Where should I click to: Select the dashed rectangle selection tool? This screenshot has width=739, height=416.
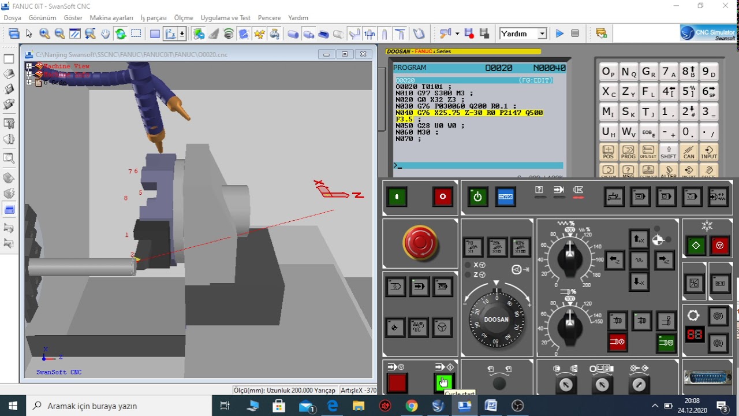coord(136,34)
